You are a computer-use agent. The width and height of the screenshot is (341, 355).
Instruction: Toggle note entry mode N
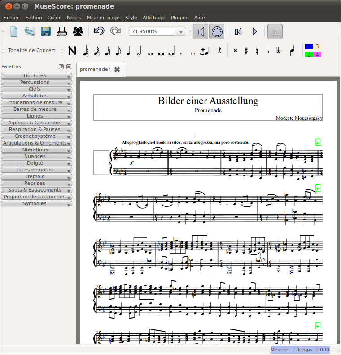[72, 50]
